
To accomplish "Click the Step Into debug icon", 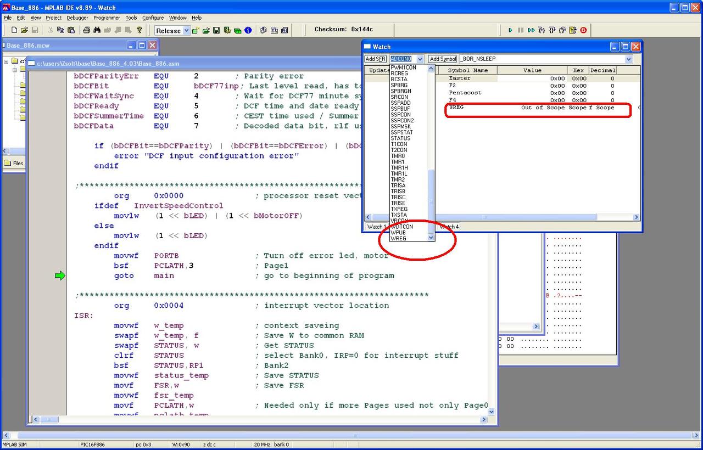I will pyautogui.click(x=542, y=30).
